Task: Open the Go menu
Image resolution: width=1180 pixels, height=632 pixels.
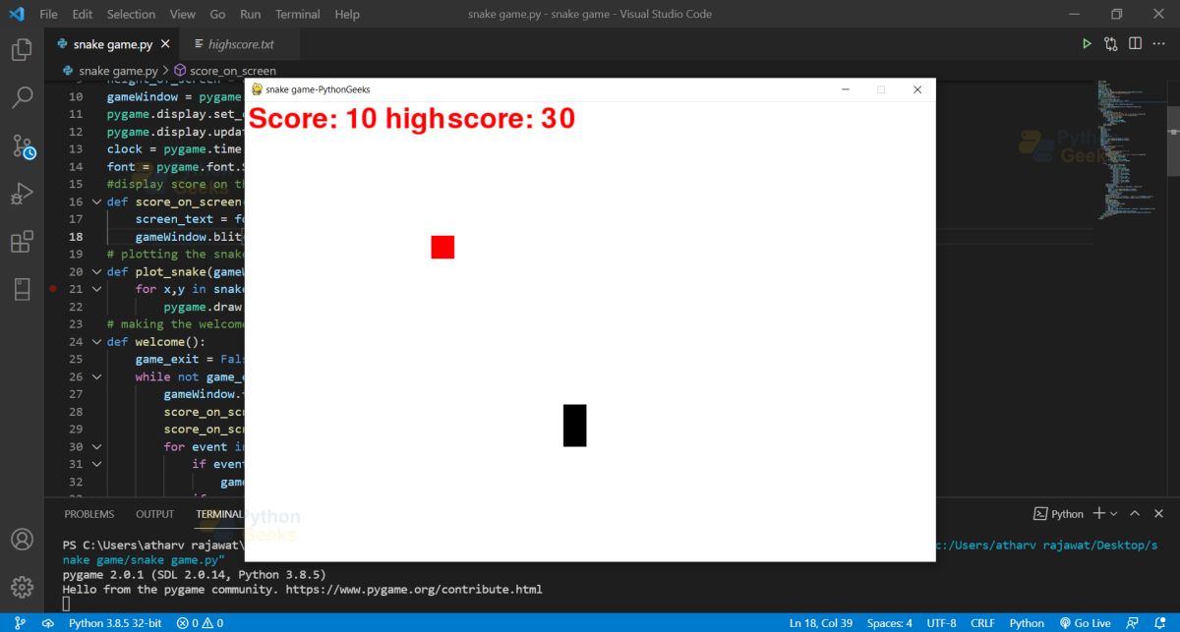Action: point(217,14)
